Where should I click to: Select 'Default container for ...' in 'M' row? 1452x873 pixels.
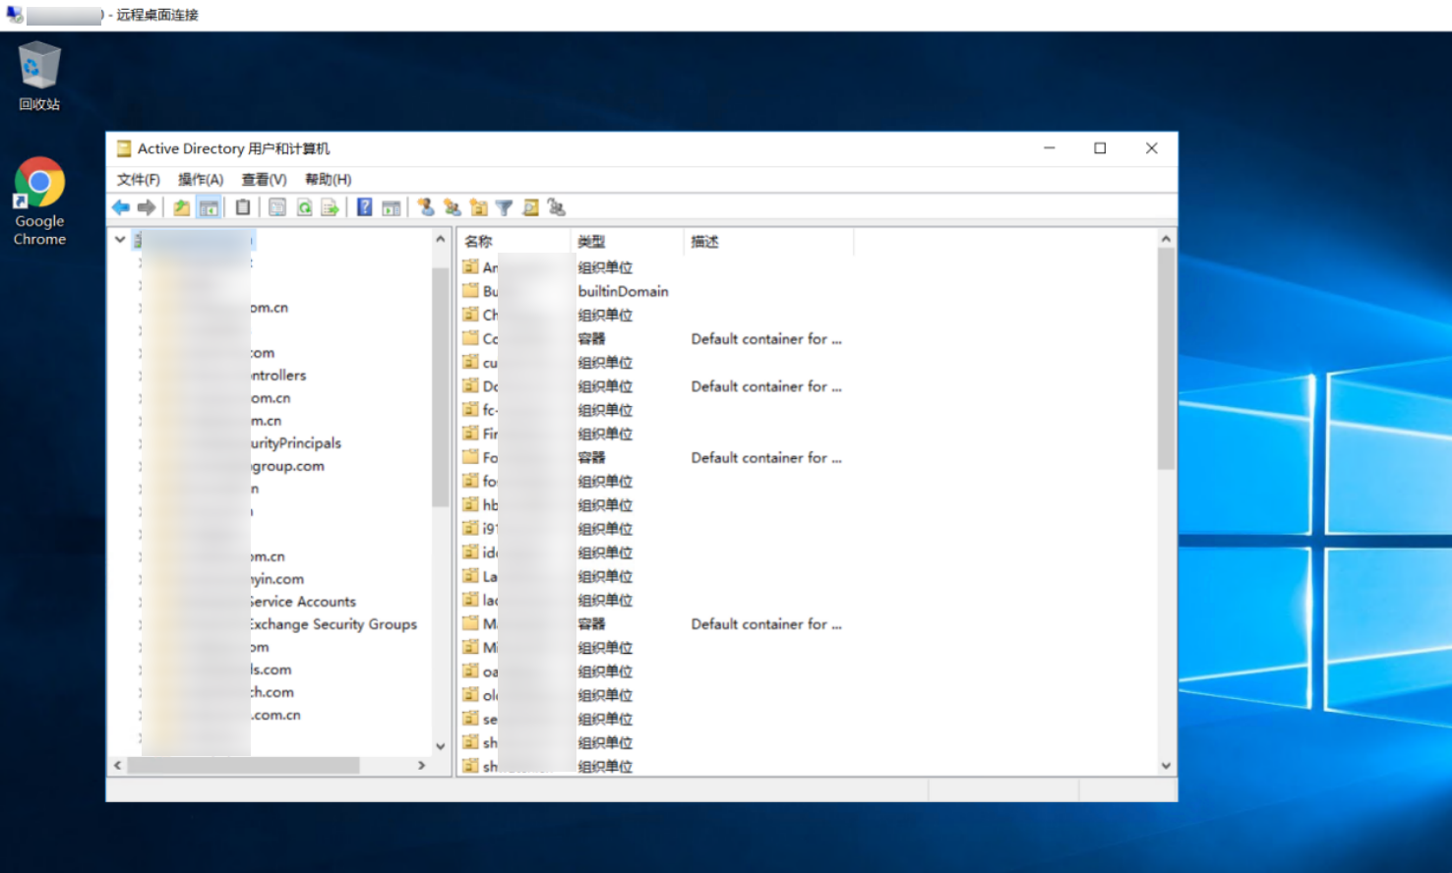point(766,623)
